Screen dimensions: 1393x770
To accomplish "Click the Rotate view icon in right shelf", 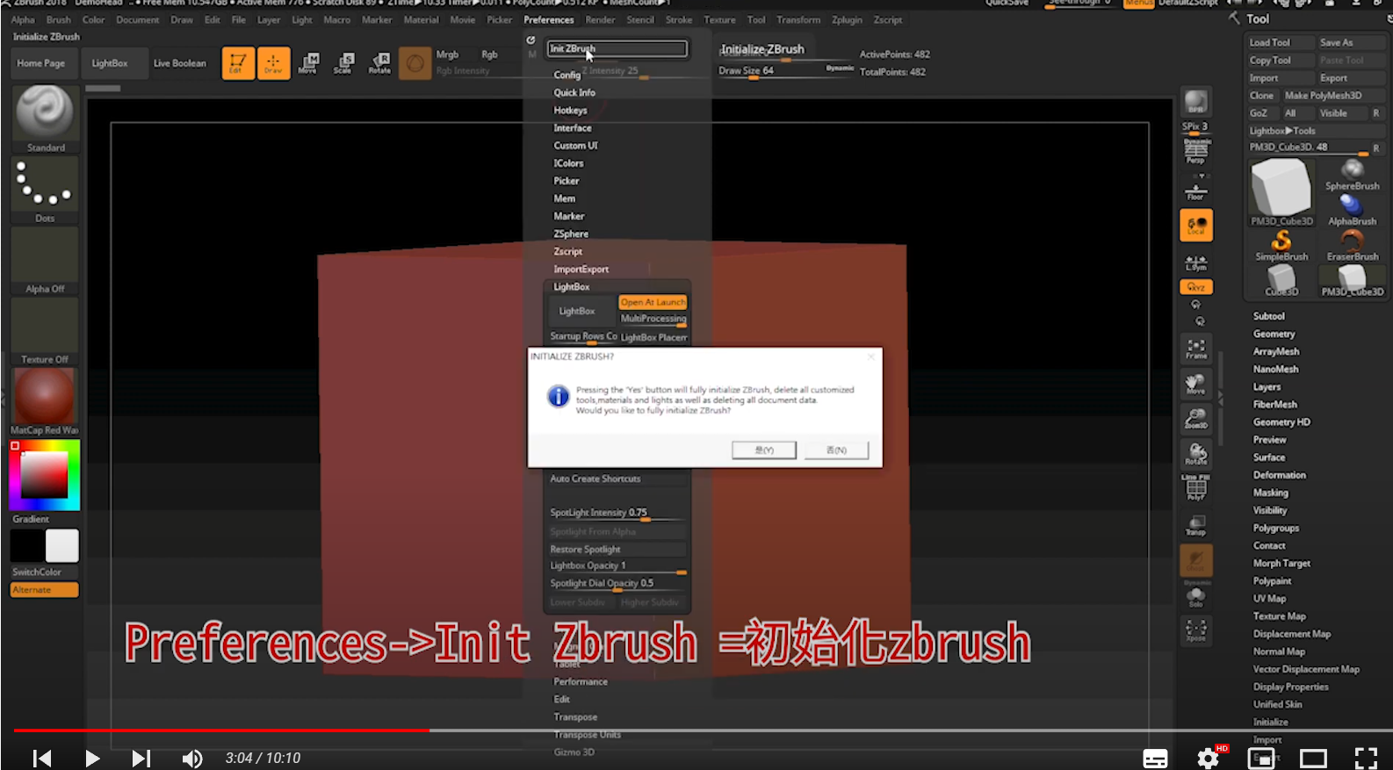I will coord(1196,454).
